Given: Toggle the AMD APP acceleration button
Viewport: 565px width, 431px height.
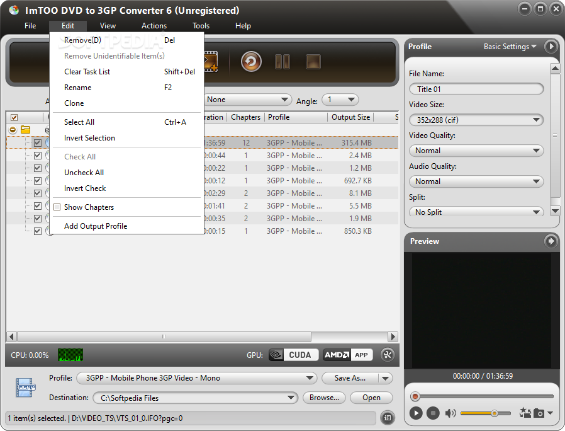Looking at the screenshot, I should tap(348, 355).
